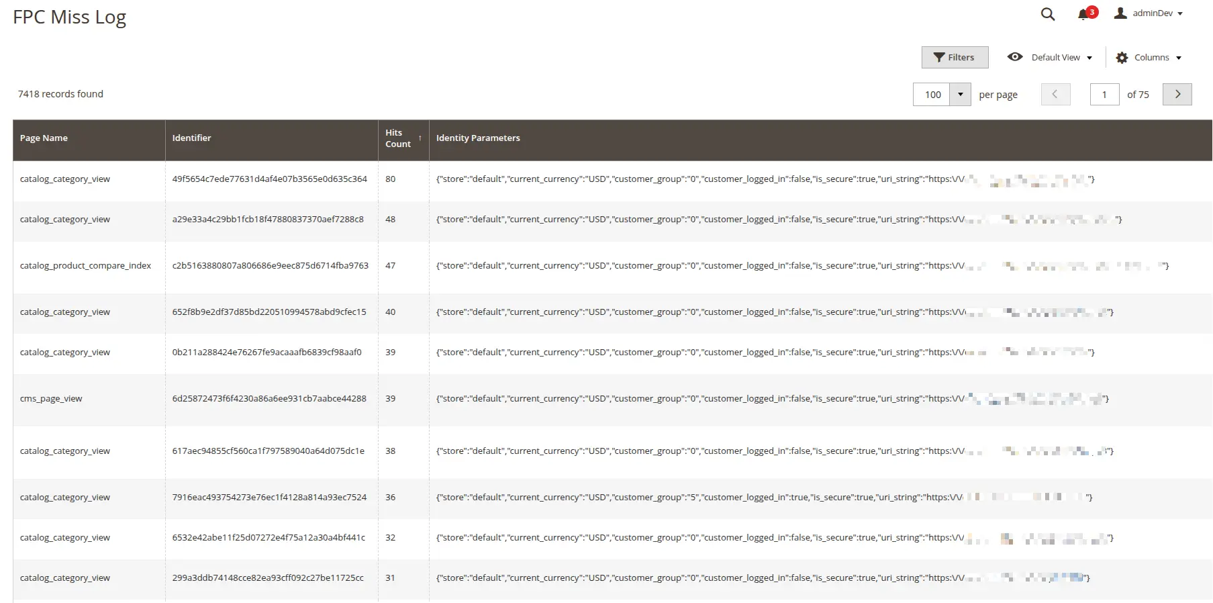Open the search magnifier icon
The width and height of the screenshot is (1213, 603).
tap(1047, 14)
